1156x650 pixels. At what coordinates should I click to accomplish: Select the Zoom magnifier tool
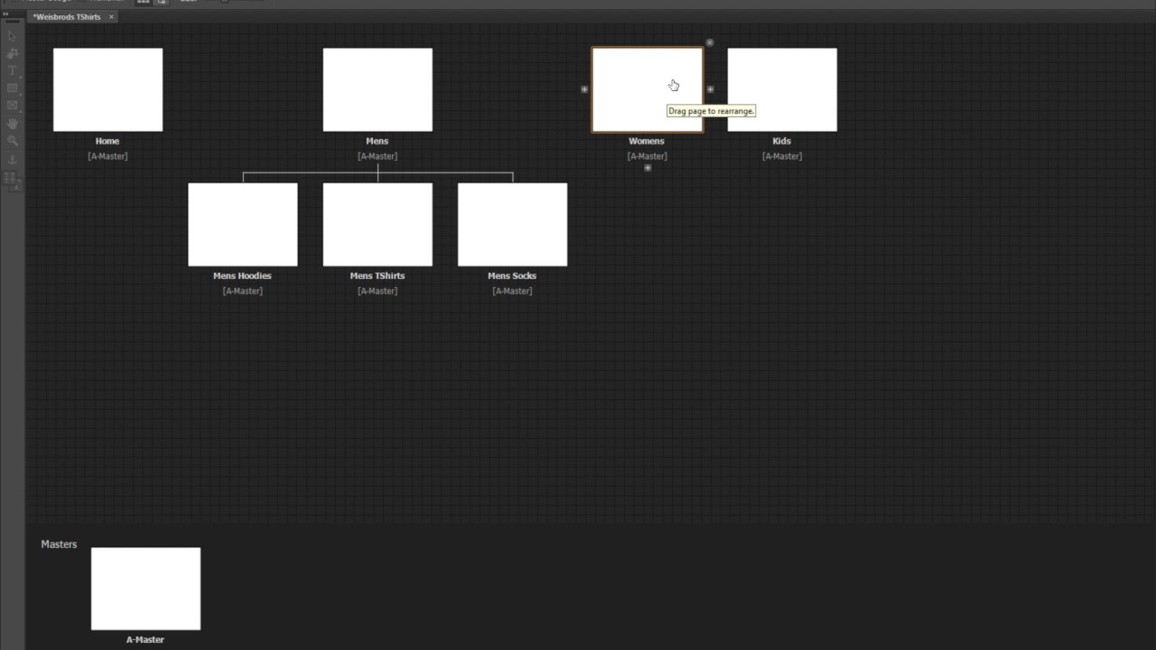point(12,141)
